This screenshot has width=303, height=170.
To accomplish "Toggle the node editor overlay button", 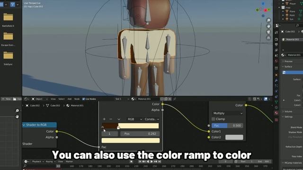I will coord(266,99).
